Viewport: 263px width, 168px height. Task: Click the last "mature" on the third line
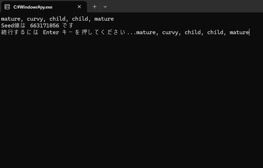point(239,32)
